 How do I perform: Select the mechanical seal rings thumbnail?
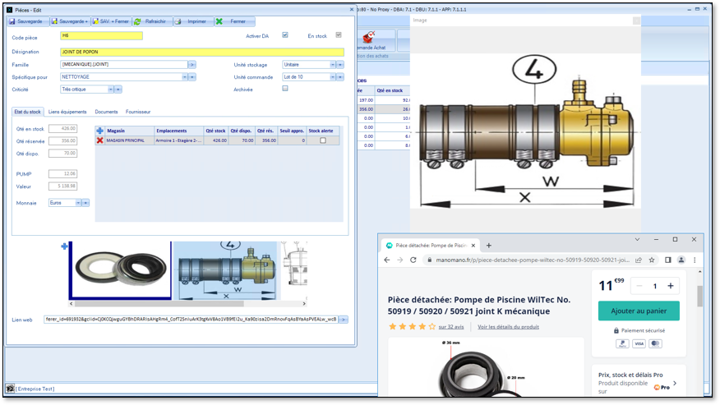click(x=120, y=270)
